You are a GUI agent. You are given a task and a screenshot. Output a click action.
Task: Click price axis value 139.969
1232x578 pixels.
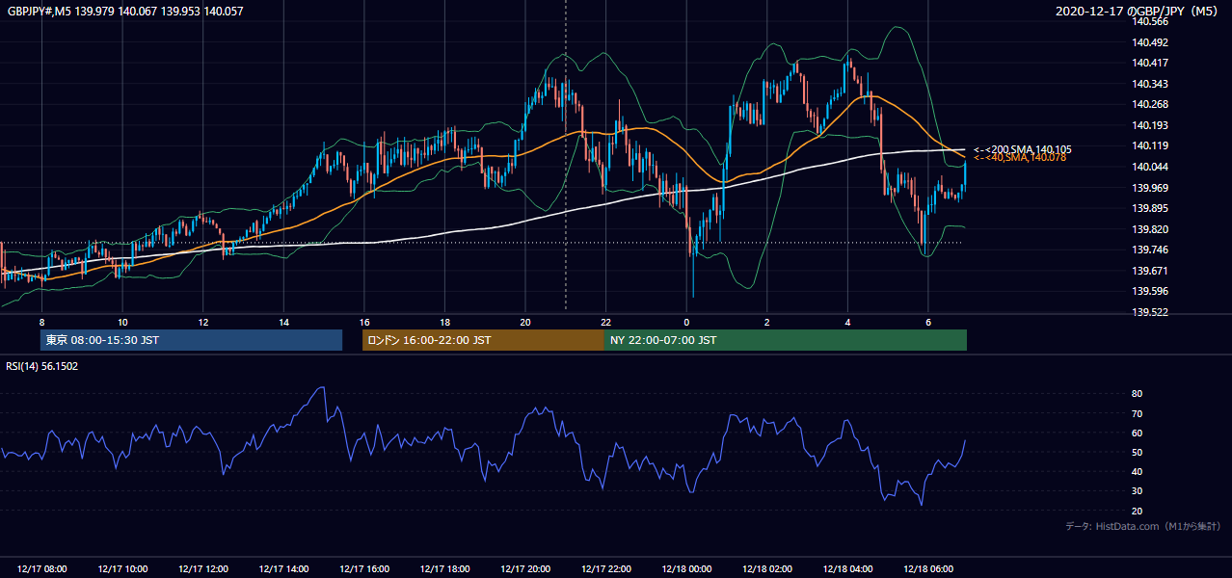(x=1150, y=188)
